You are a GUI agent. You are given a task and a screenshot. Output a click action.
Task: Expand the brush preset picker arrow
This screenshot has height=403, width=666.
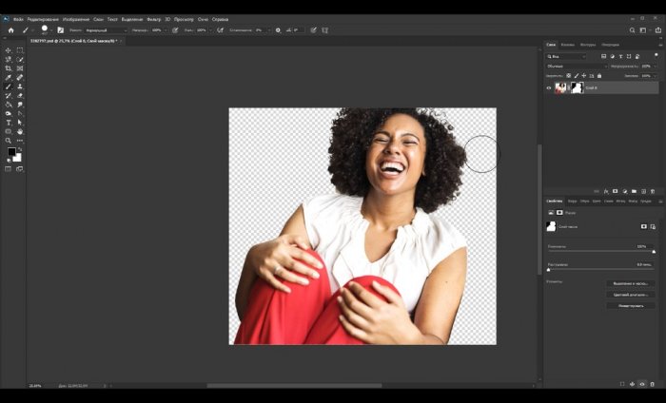coord(53,30)
